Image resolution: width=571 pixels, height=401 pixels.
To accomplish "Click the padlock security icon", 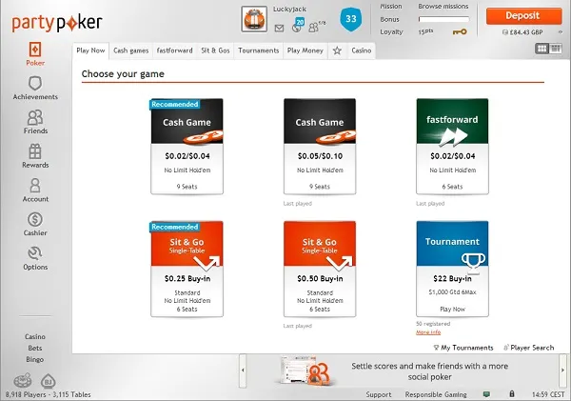I will [x=512, y=393].
